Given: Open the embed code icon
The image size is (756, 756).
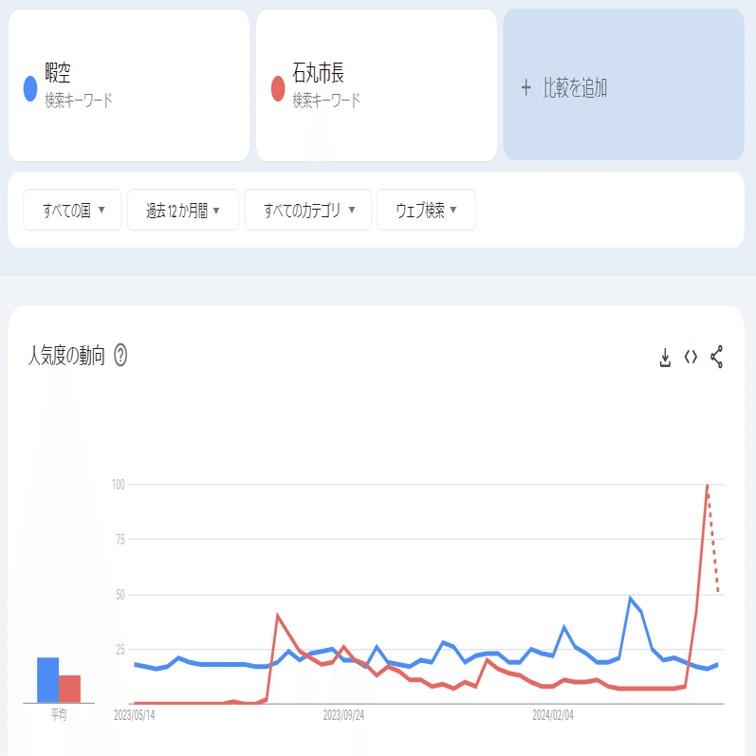Looking at the screenshot, I should tap(691, 358).
